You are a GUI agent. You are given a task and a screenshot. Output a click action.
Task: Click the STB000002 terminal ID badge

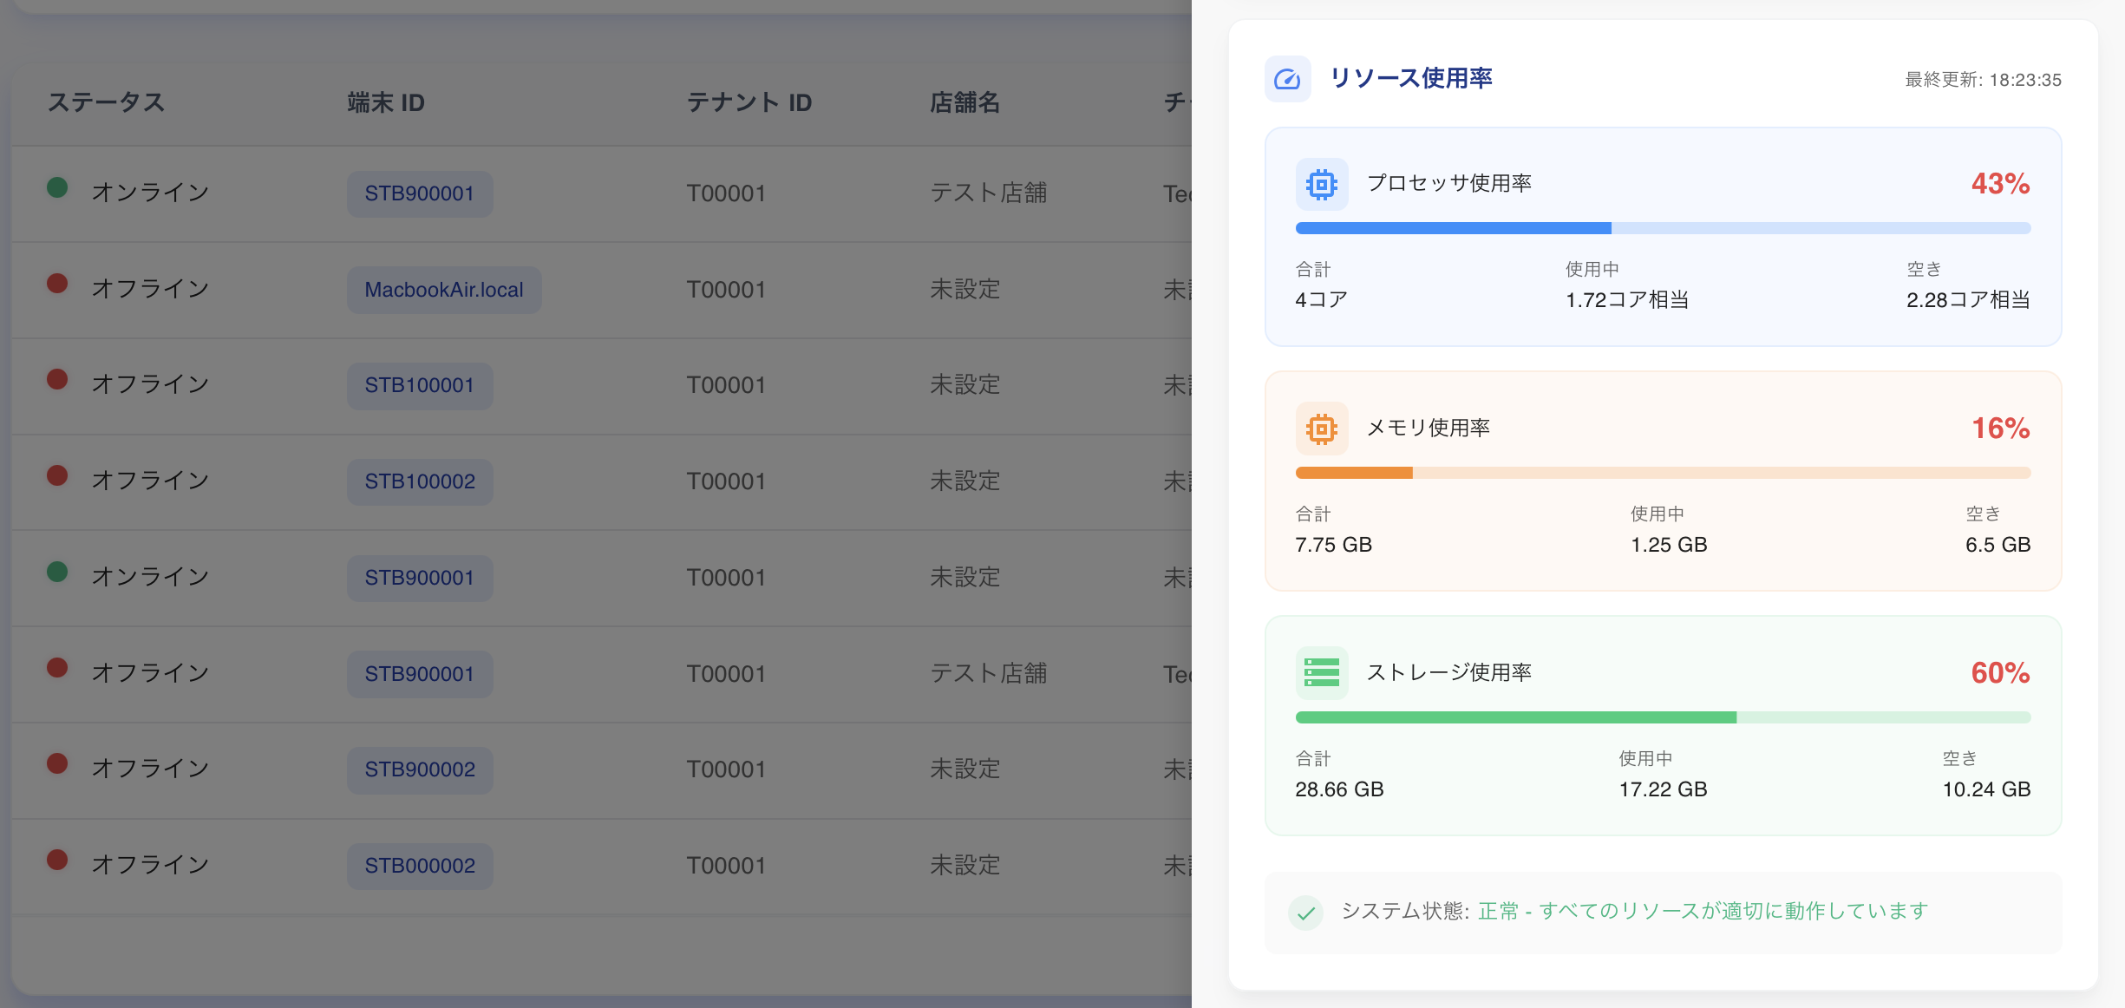(419, 866)
